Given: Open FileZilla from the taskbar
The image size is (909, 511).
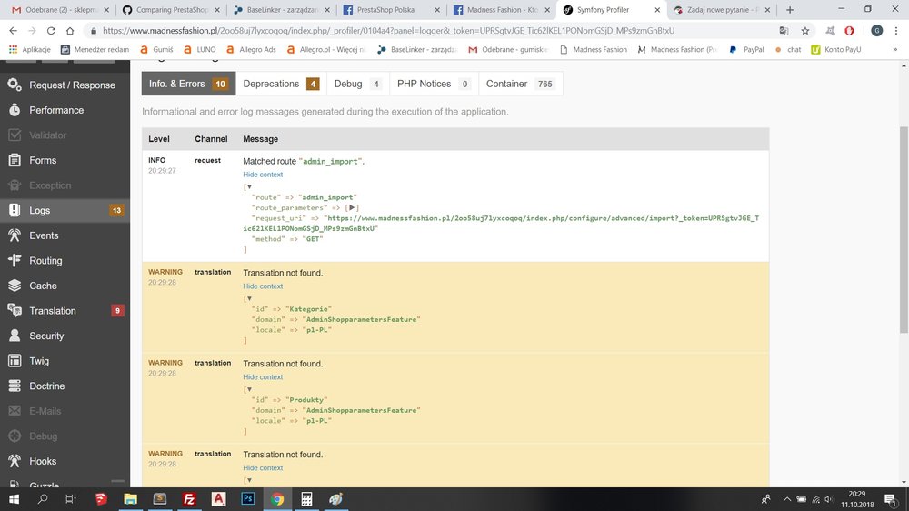Looking at the screenshot, I should click(x=189, y=499).
